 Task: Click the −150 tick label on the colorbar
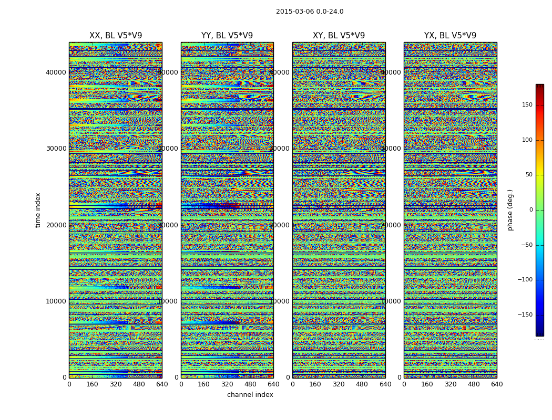[x=525, y=314]
